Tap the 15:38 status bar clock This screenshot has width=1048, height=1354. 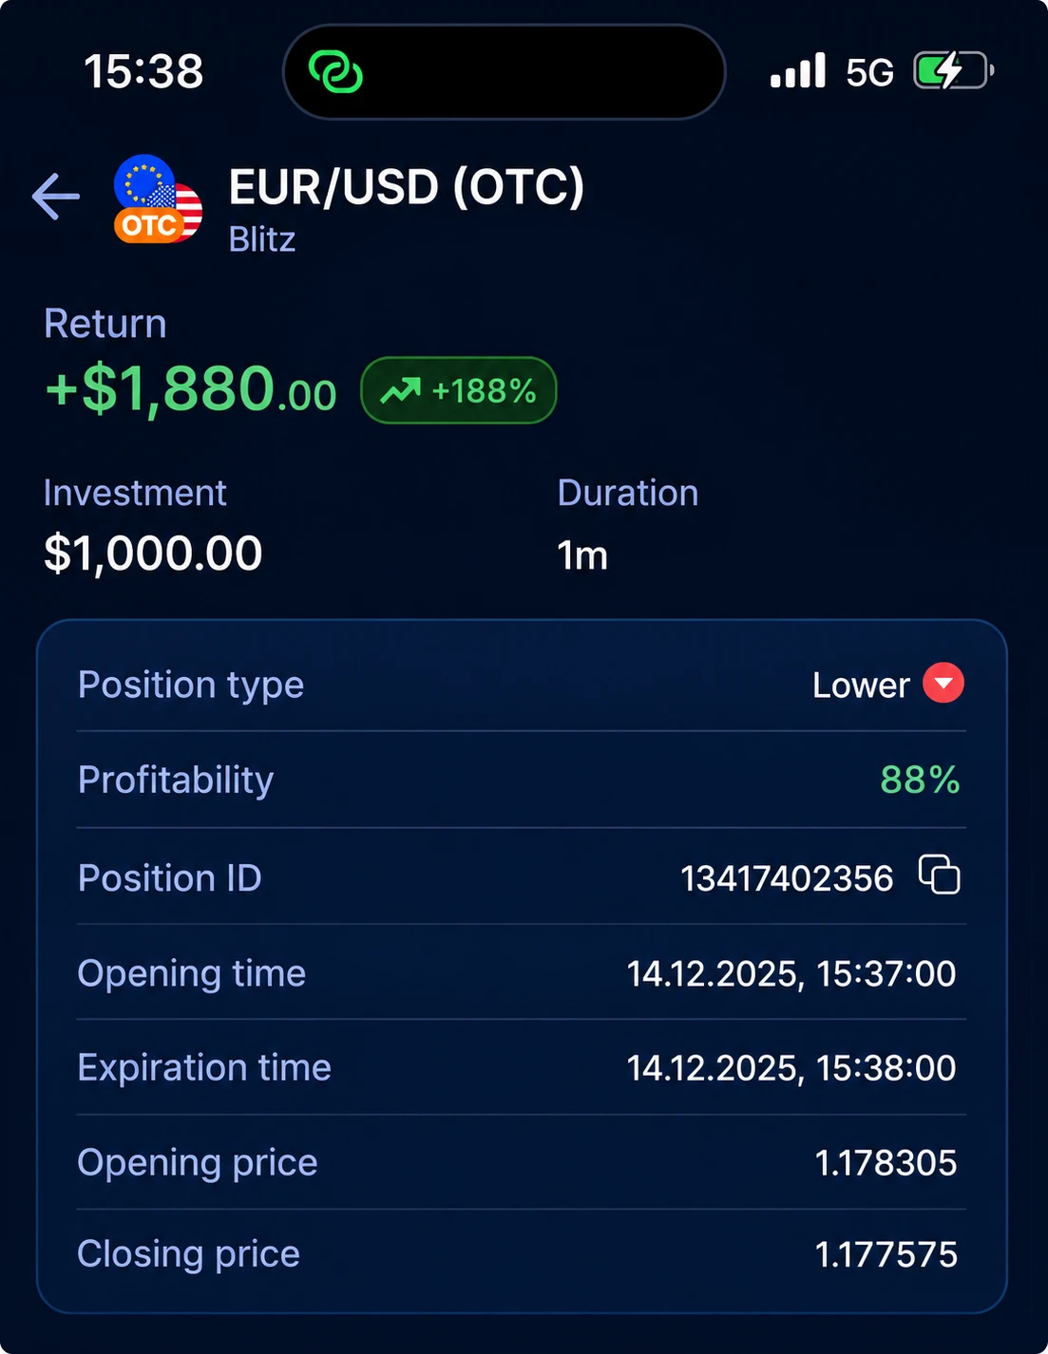pos(143,71)
